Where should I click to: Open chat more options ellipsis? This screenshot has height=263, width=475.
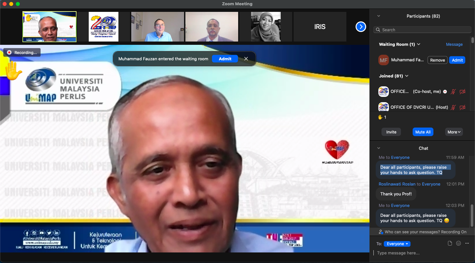pyautogui.click(x=467, y=244)
